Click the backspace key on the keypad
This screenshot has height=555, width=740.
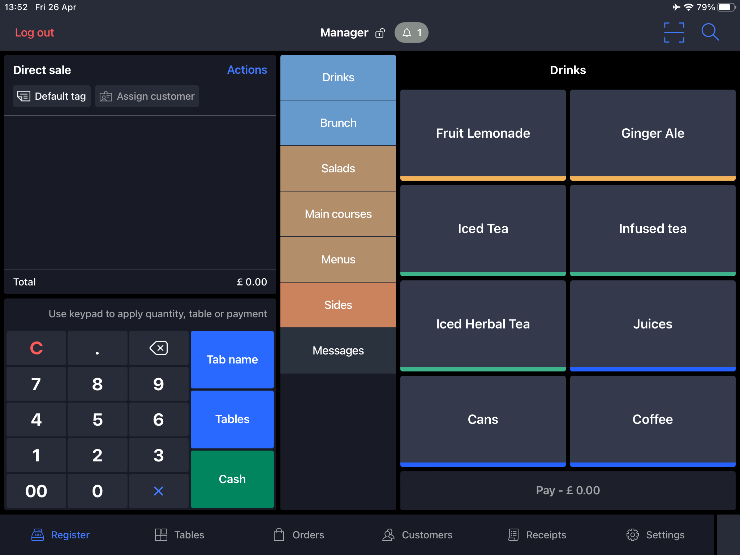(x=158, y=348)
